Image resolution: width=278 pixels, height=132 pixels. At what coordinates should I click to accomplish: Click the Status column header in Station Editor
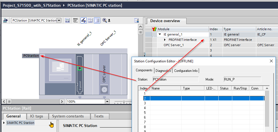(225, 88)
